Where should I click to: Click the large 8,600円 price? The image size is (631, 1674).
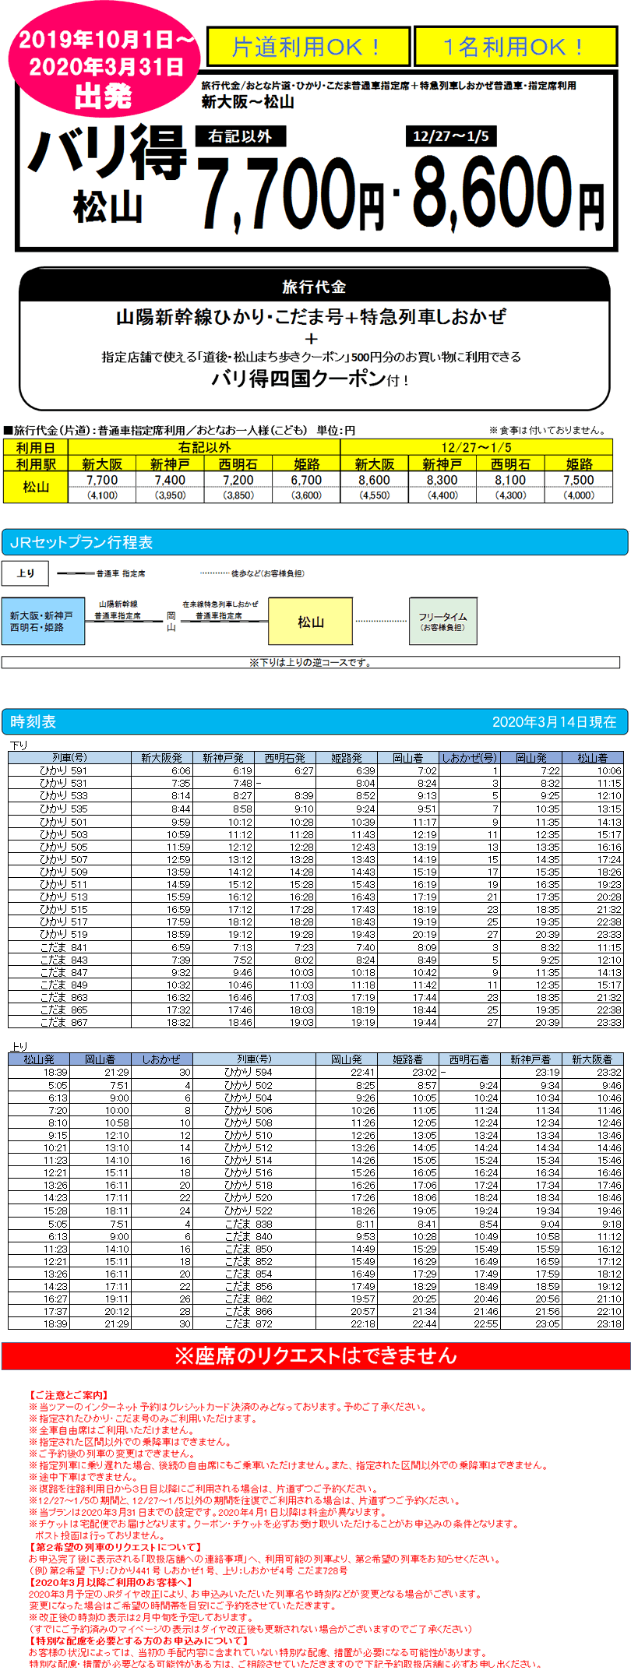(x=508, y=195)
